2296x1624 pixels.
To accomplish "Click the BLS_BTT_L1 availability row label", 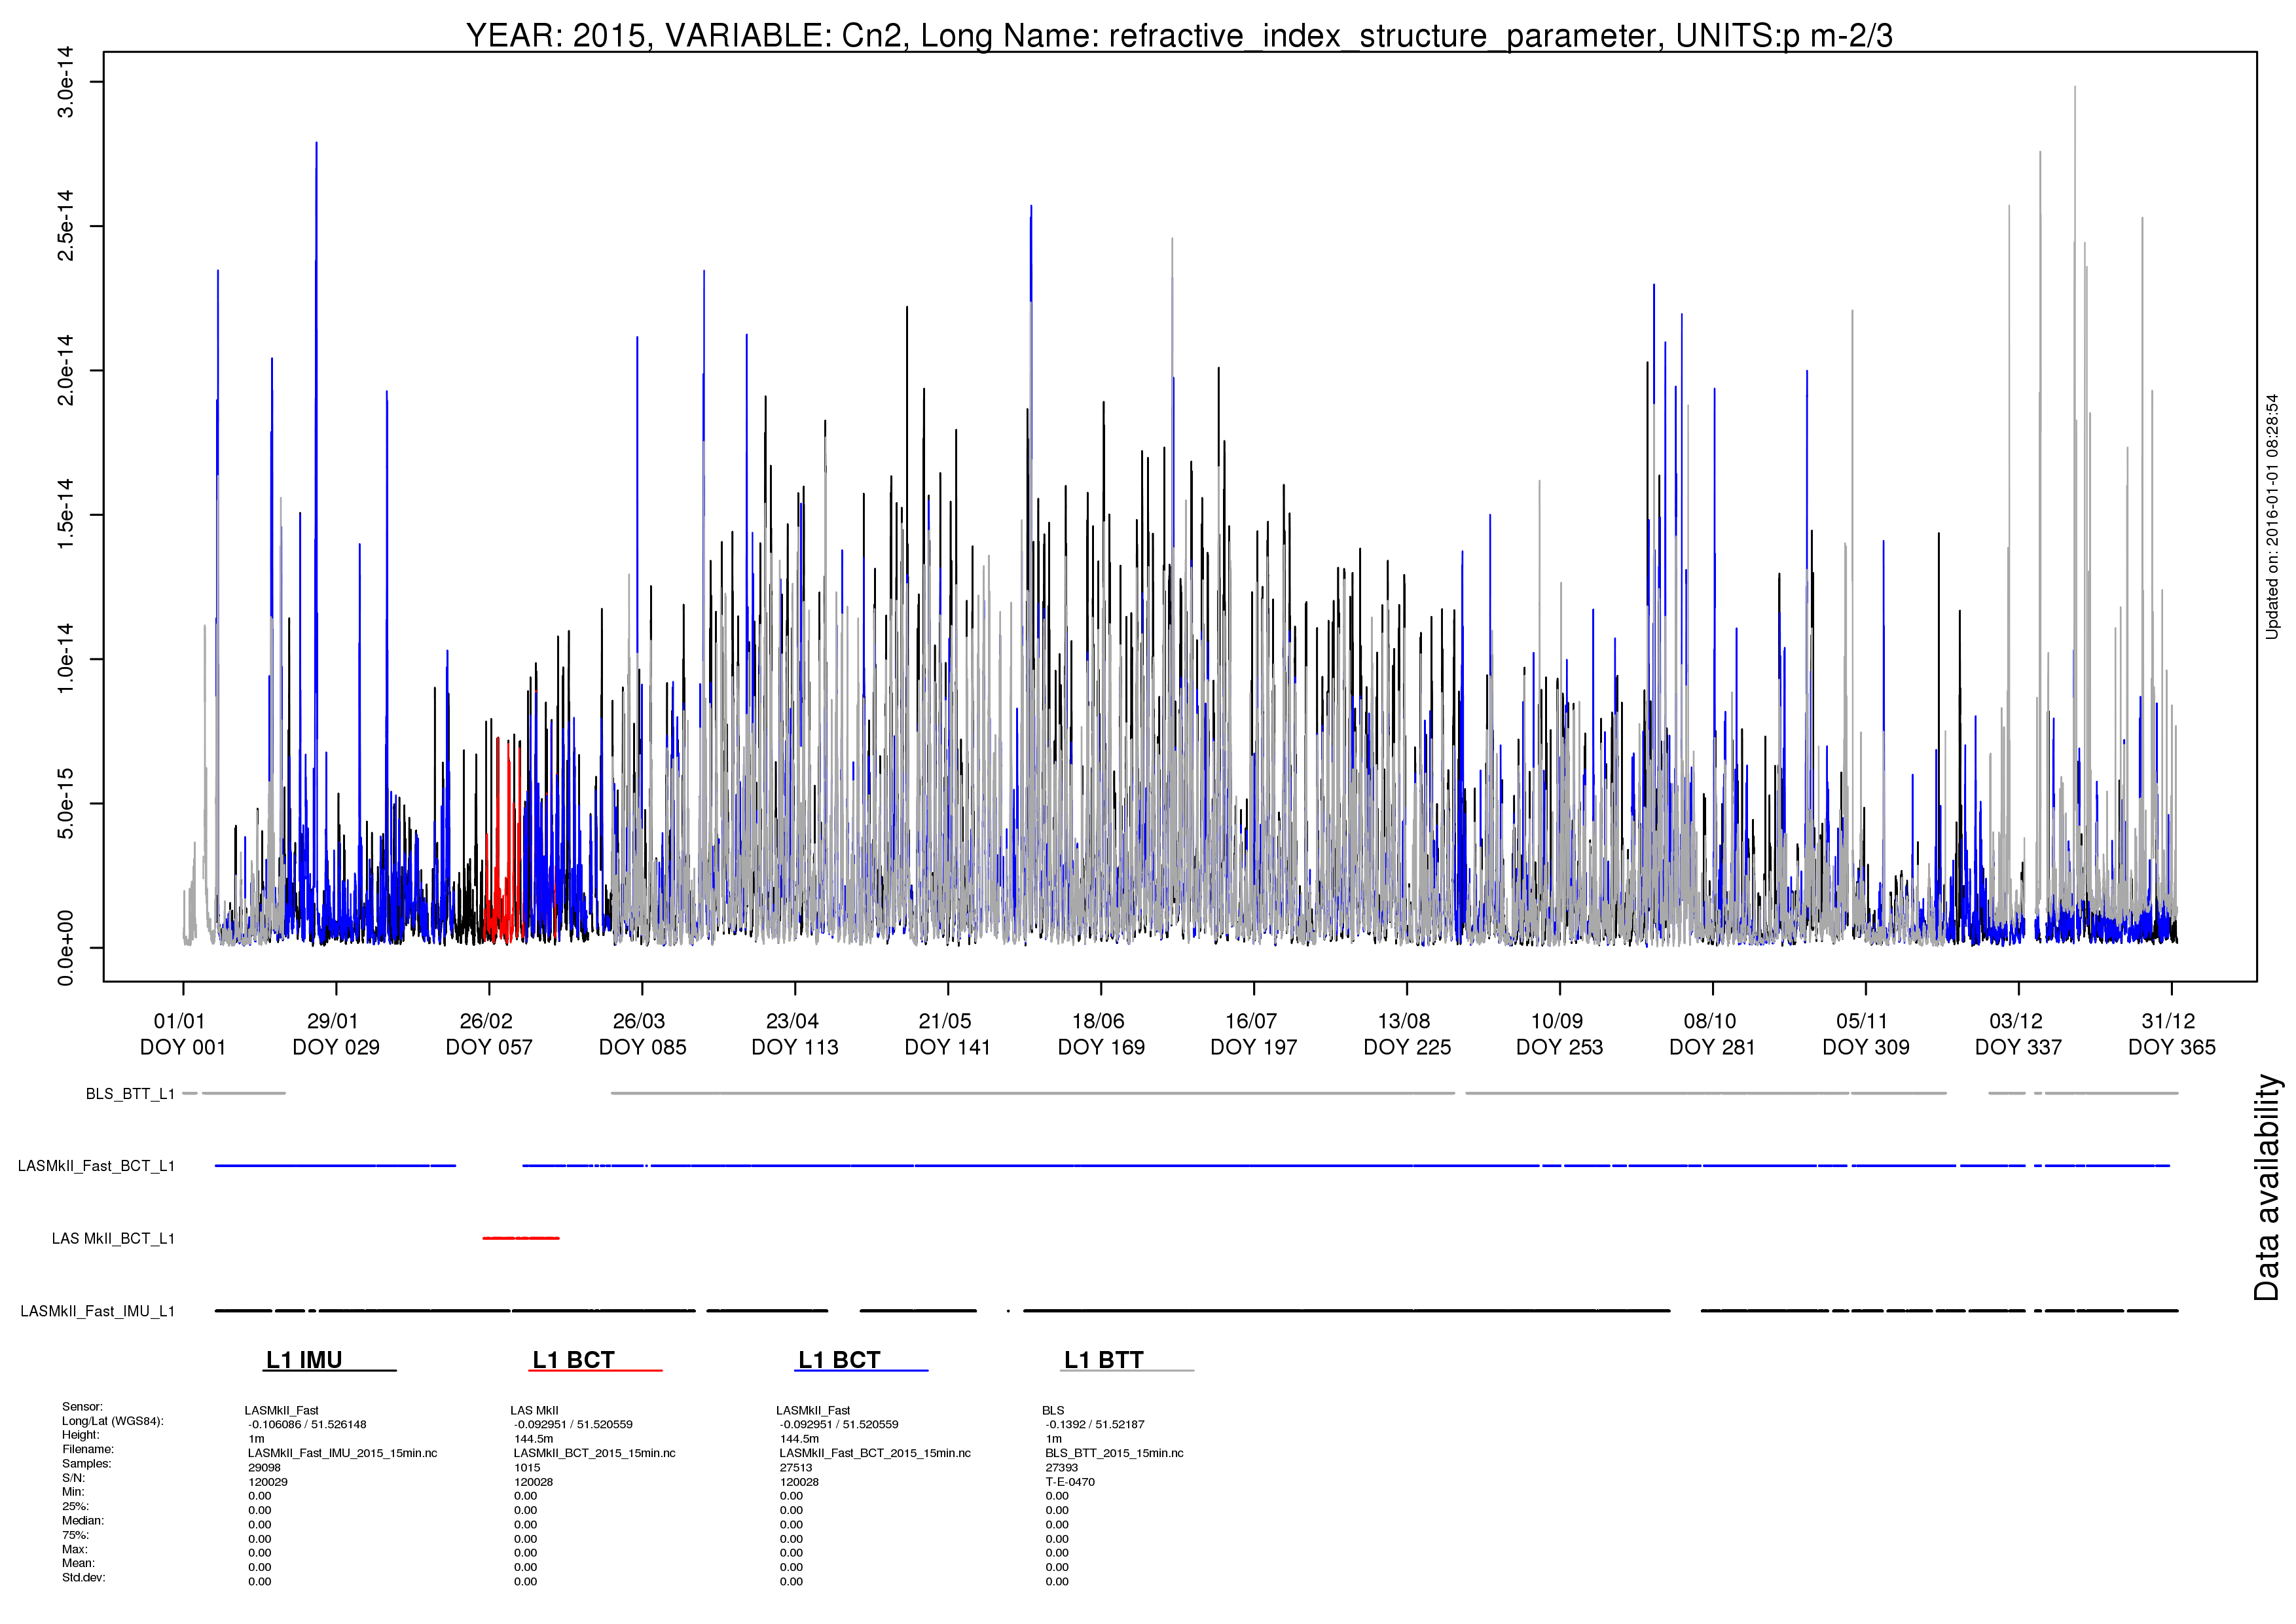I will [130, 1094].
